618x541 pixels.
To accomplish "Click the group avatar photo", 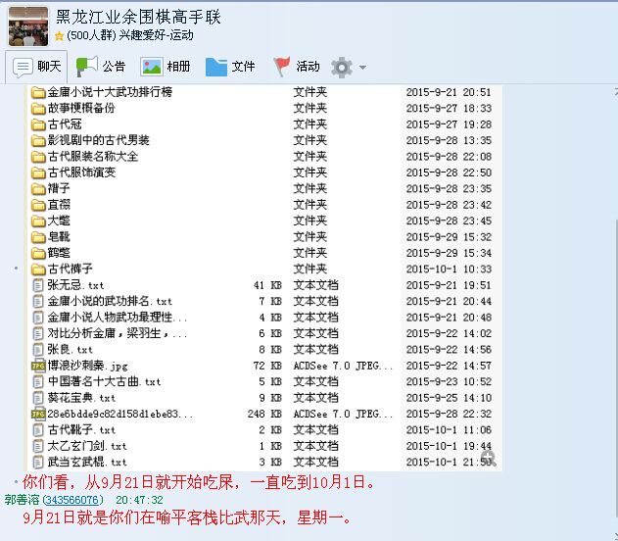I will pyautogui.click(x=28, y=26).
